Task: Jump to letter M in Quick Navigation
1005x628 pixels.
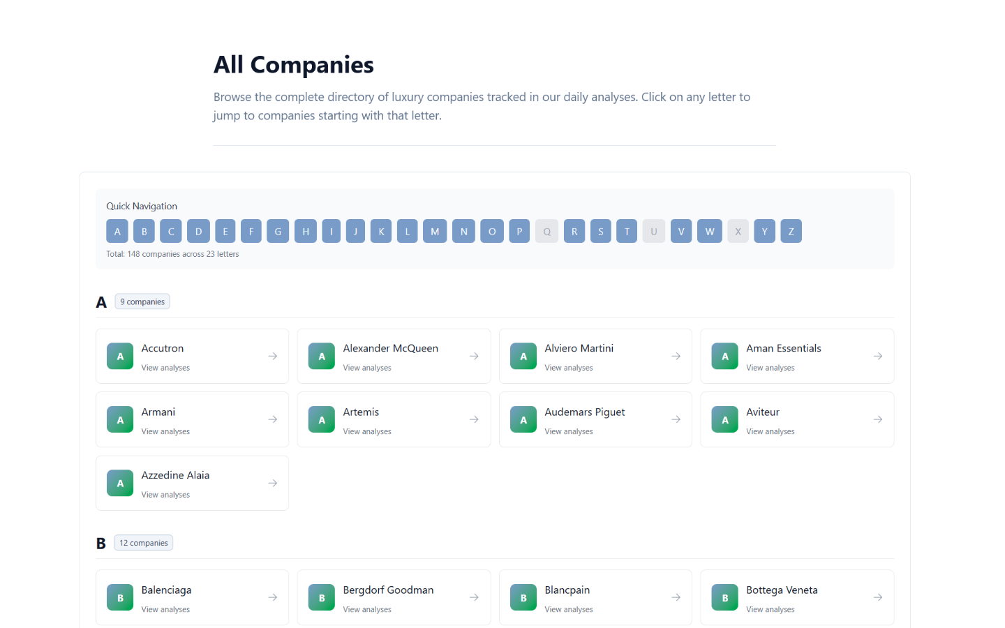Action: click(435, 231)
